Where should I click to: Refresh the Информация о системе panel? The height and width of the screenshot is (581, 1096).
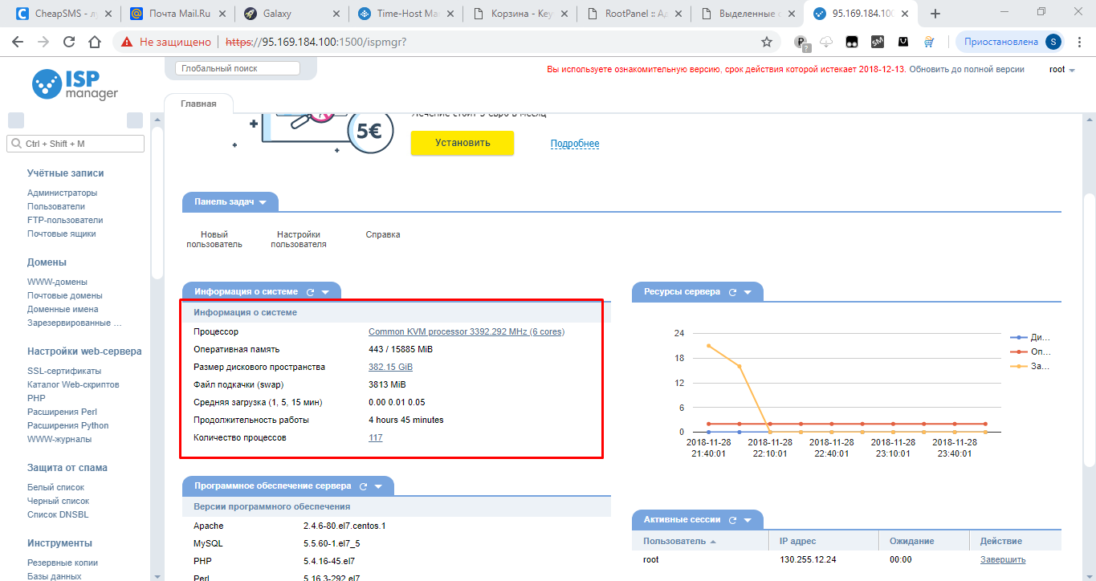pyautogui.click(x=310, y=292)
